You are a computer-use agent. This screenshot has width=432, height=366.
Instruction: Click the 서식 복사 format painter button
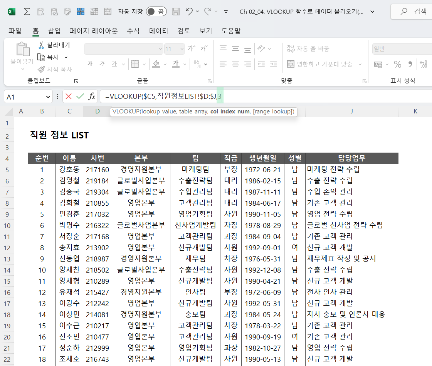pyautogui.click(x=55, y=70)
